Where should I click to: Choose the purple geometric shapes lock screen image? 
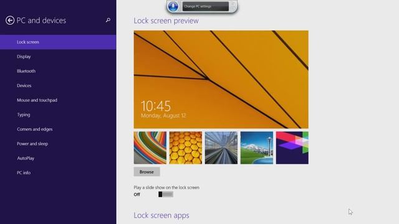[292, 148]
